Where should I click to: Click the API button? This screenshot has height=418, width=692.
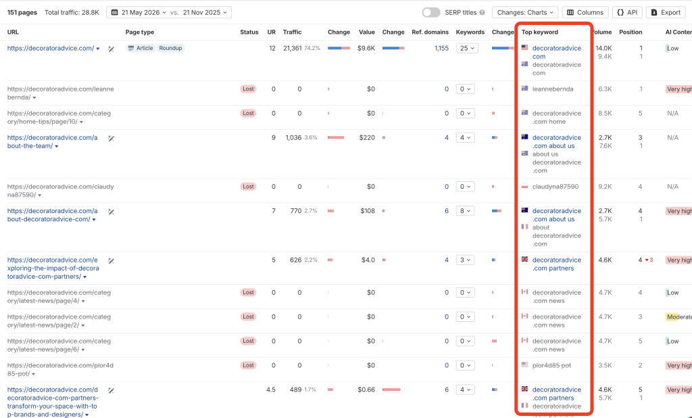click(x=627, y=12)
